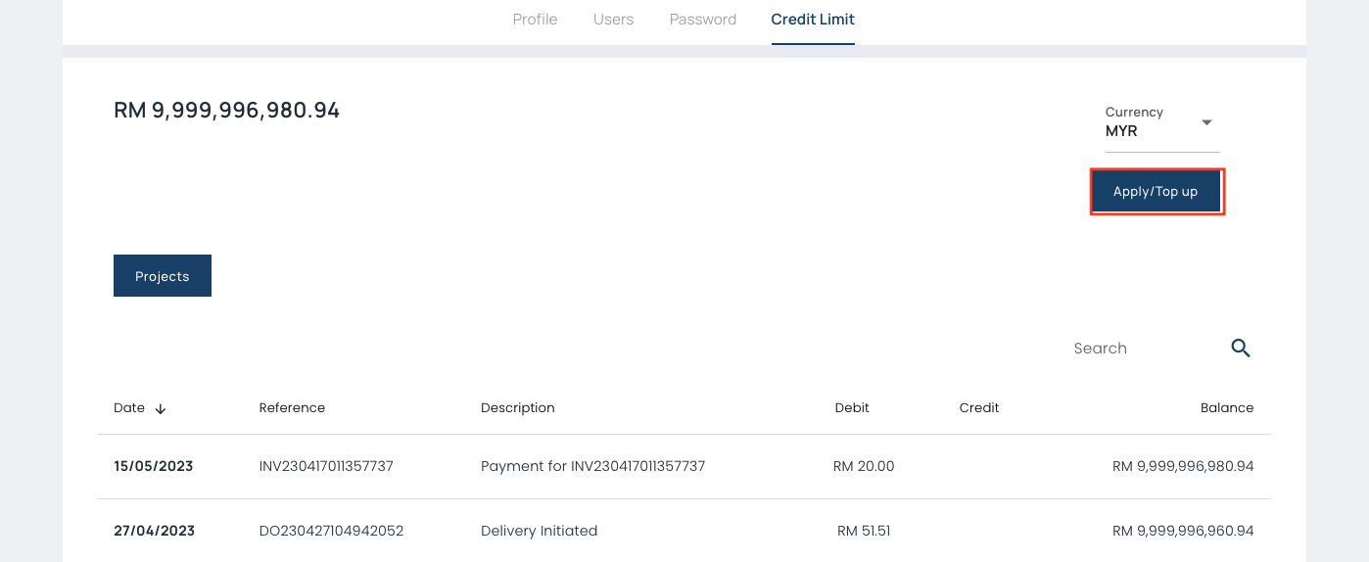Click the Date sort arrow icon
The height and width of the screenshot is (562, 1369).
(x=161, y=408)
